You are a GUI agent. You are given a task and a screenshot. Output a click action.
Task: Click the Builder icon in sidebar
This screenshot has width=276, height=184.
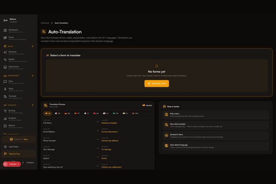point(5,60)
